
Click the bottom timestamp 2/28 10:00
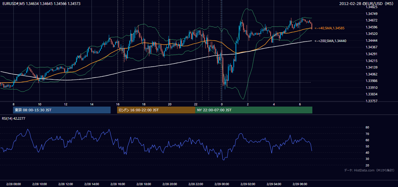pos(39,184)
